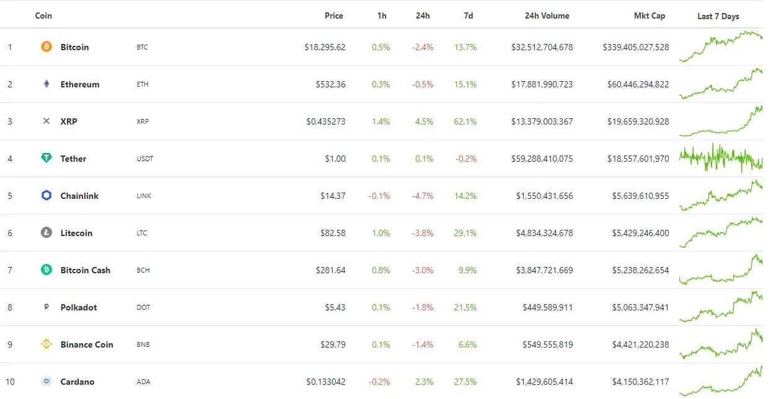Click the yellow Binance Coin icon
This screenshot has width=771, height=399.
point(46,344)
